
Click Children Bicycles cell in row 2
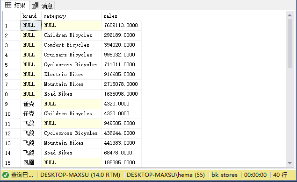pyautogui.click(x=71, y=35)
